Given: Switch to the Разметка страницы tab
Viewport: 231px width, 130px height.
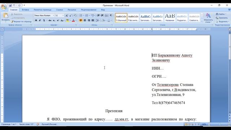Looking at the screenshot, I should coord(43,10).
